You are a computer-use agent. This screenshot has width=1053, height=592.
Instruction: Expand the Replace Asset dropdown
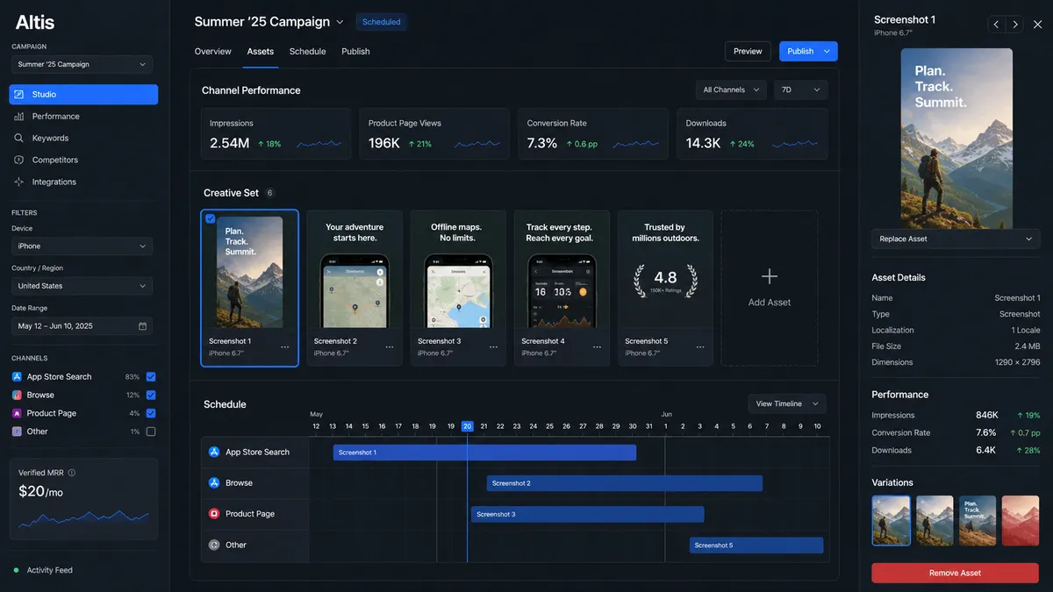pos(956,239)
